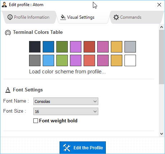Click the tools icon on Edit the Profile

point(67,148)
